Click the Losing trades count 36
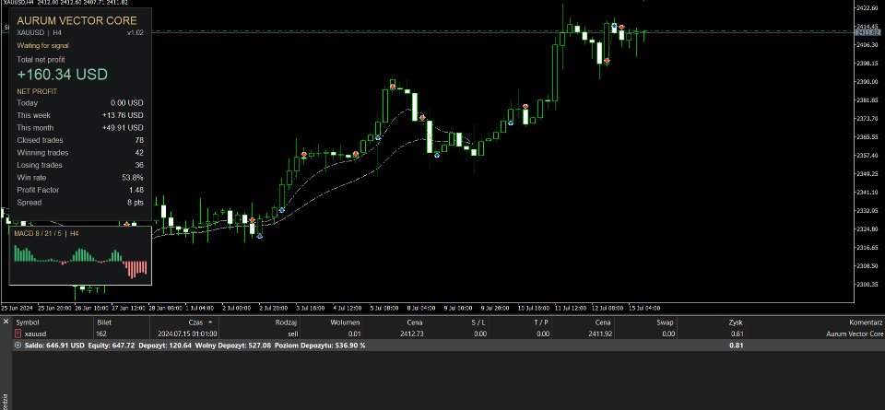Viewport: 885px width, 410px height. click(x=139, y=165)
